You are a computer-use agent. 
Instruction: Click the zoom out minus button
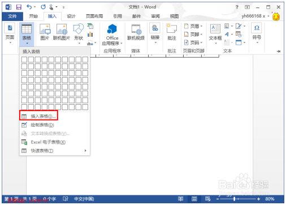point(218,199)
